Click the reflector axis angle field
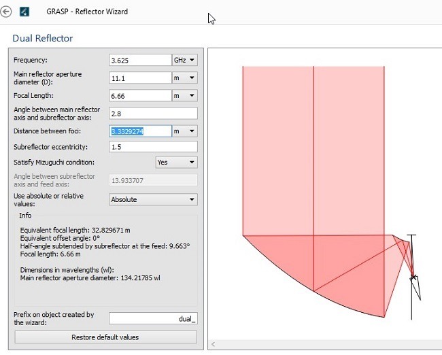Screen dimensions: 442x355 click(153, 113)
